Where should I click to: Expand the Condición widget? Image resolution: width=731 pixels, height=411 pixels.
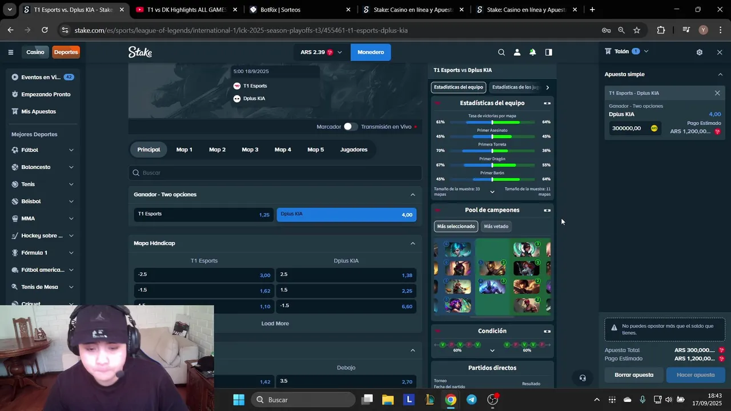pos(547,331)
